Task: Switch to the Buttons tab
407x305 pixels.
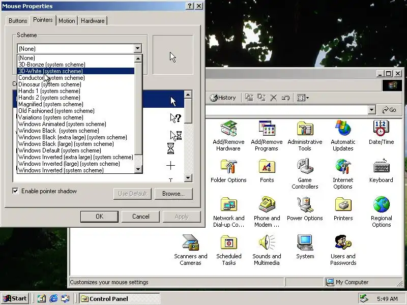Action: pyautogui.click(x=18, y=21)
